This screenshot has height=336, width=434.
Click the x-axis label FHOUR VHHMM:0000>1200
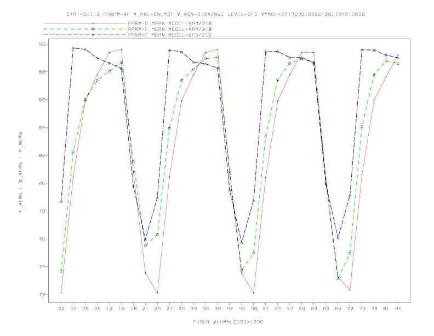[228, 322]
